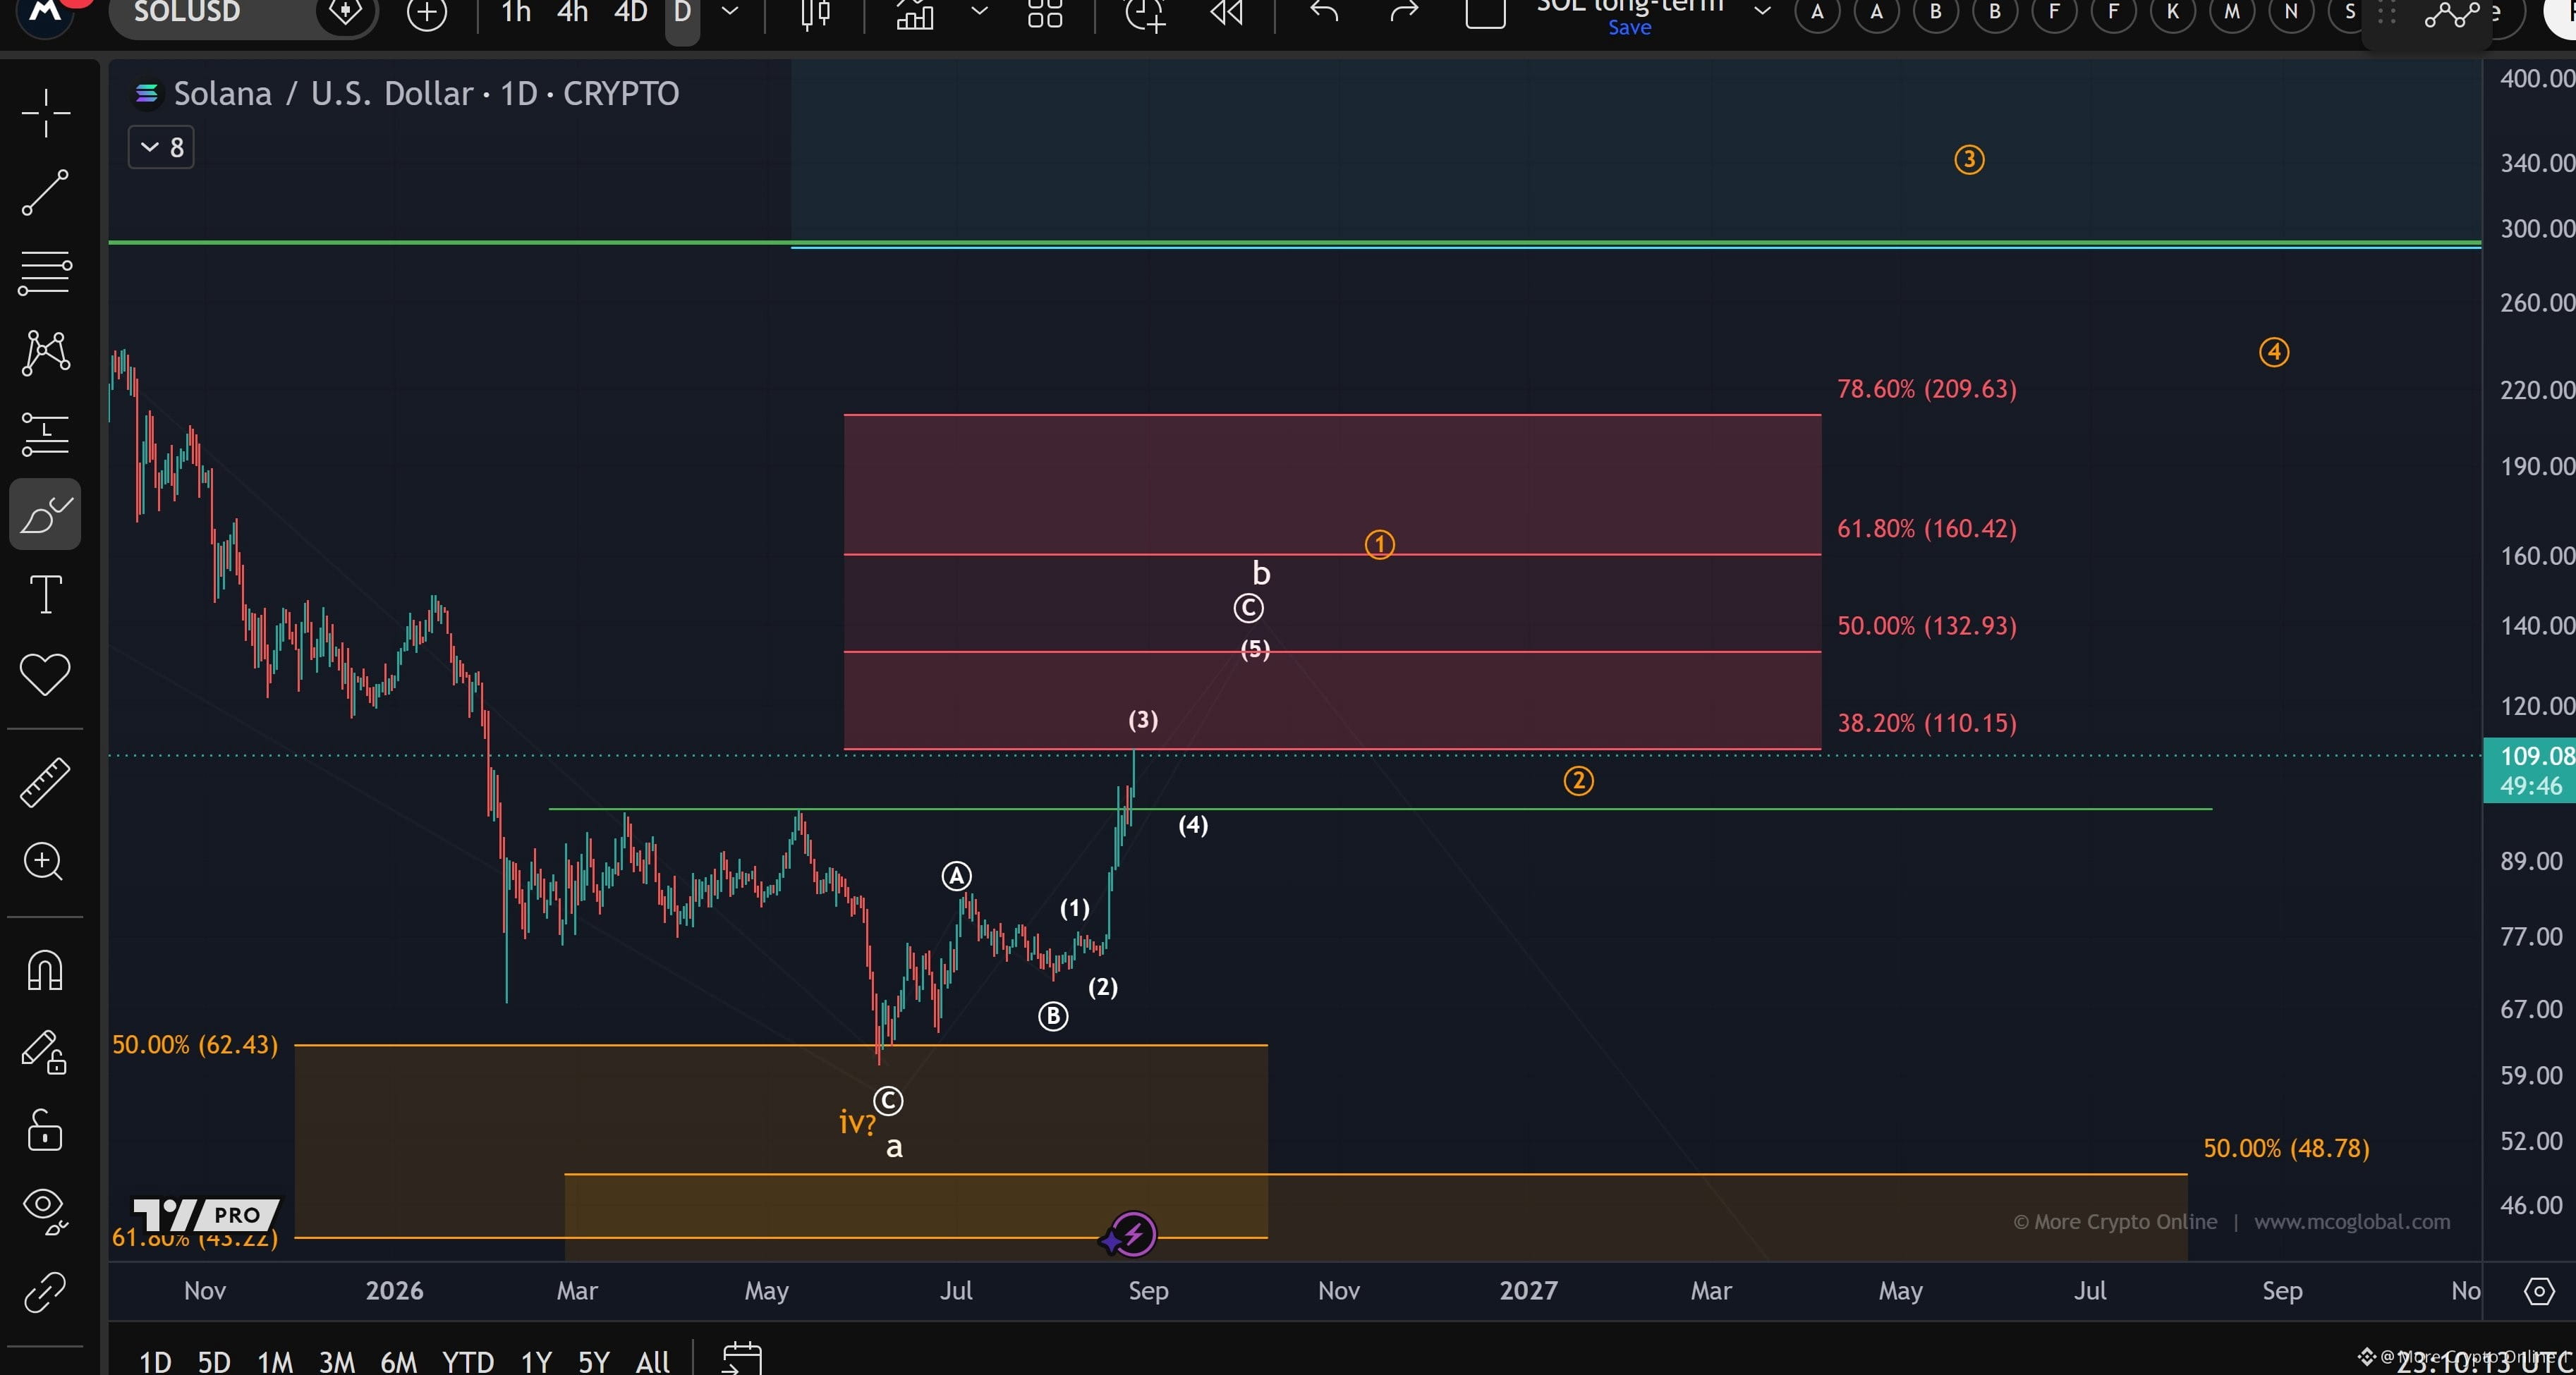Switch the chart interval to 4D
Image resolution: width=2576 pixels, height=1375 pixels.
631,13
